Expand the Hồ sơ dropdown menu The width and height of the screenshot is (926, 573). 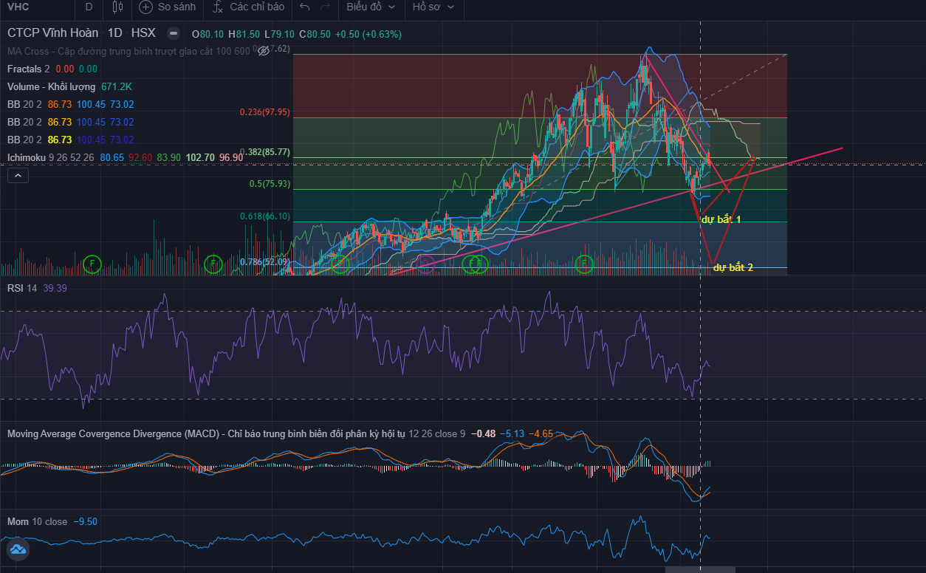pos(433,7)
